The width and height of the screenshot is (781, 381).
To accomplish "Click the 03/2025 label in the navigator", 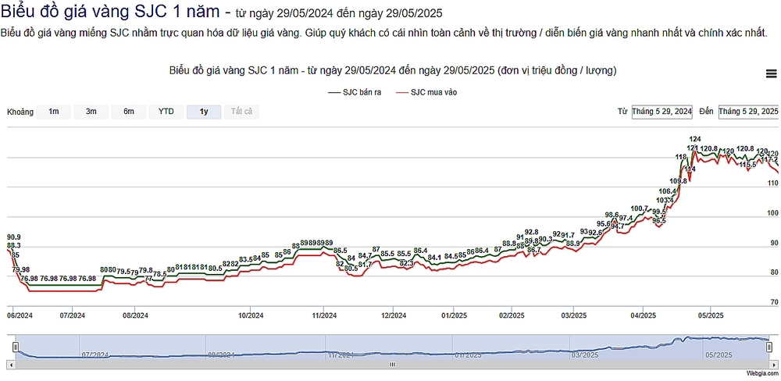I will (x=585, y=355).
